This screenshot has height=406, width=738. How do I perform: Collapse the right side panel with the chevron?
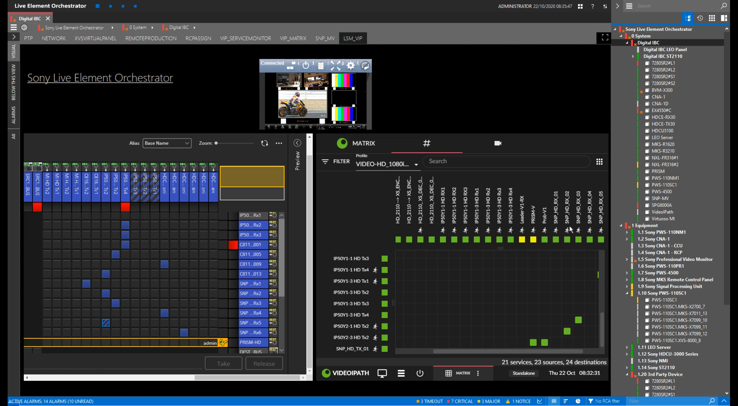(x=617, y=6)
